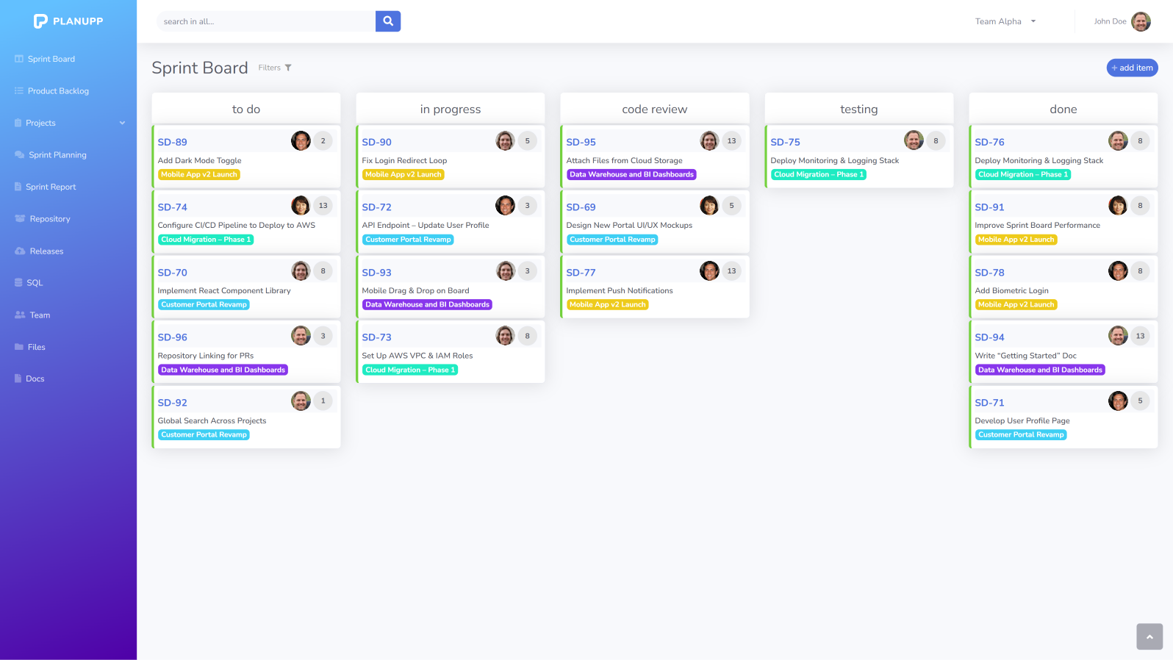
Task: Click assignee avatar on SD-77 card
Action: point(709,270)
